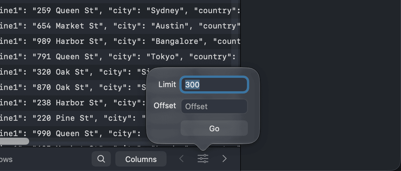Click the horizontal scrollbar thumb
Image resolution: width=401 pixels, height=171 pixels.
tap(14, 141)
